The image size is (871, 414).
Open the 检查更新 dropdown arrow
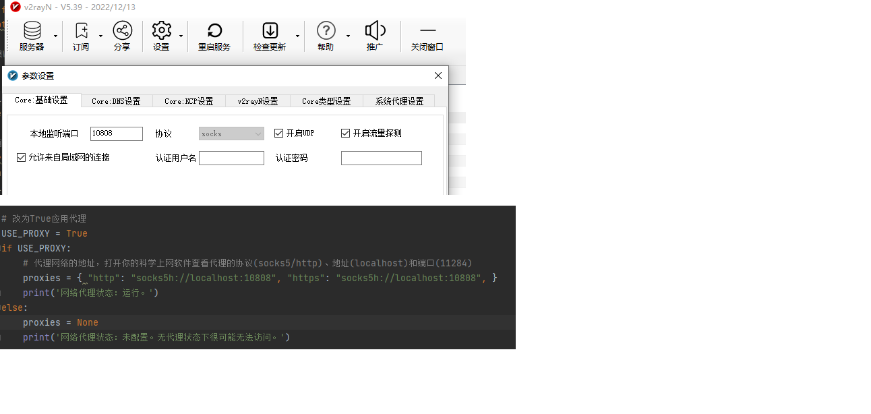tap(297, 36)
